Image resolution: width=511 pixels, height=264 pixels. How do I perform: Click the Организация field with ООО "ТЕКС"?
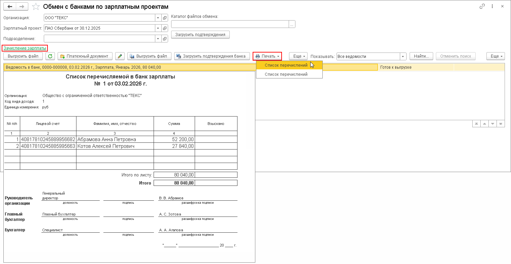pos(99,18)
